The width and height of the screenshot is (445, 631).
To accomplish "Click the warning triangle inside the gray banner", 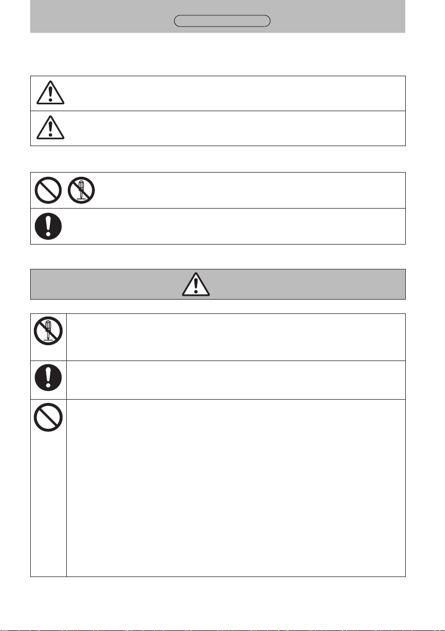I will click(x=195, y=284).
